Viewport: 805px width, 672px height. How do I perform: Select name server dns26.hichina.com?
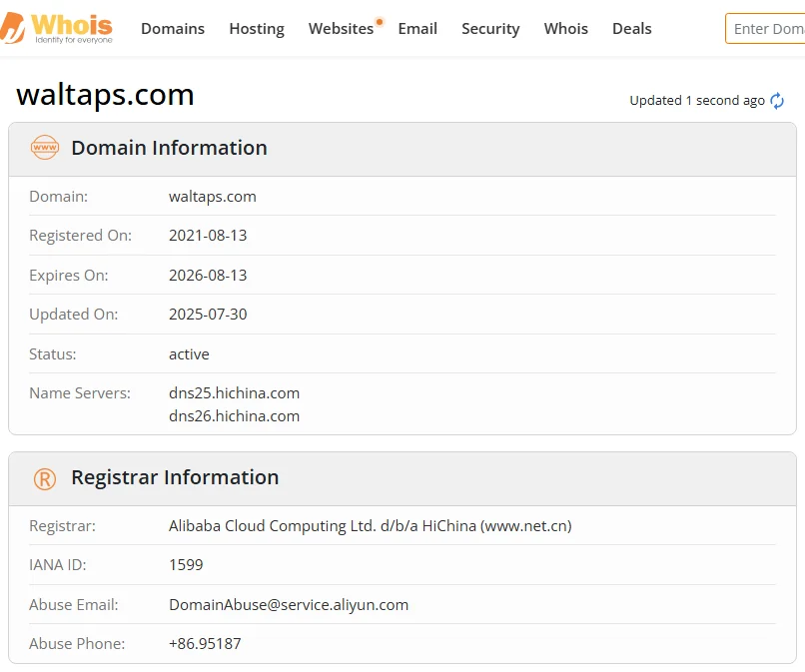234,416
